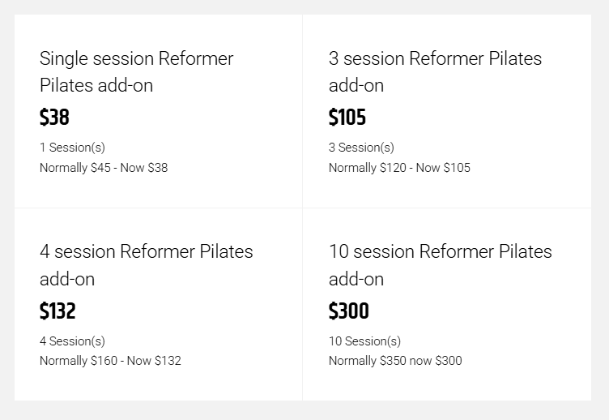The height and width of the screenshot is (420, 609).
Task: Open the Single session Reformer Pilates add-on title
Action: tap(136, 71)
